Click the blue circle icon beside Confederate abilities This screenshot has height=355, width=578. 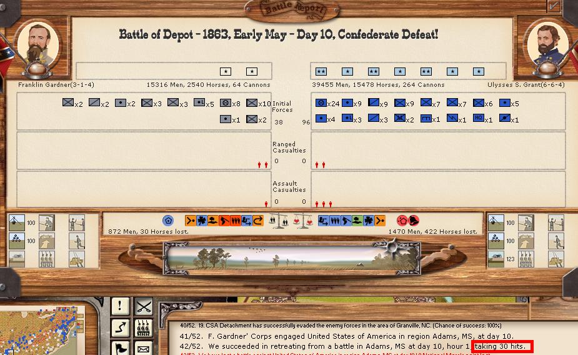167,221
